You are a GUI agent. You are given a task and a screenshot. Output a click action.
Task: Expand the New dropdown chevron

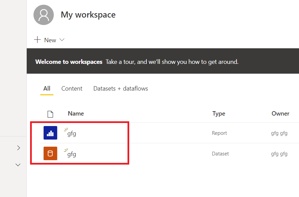62,40
